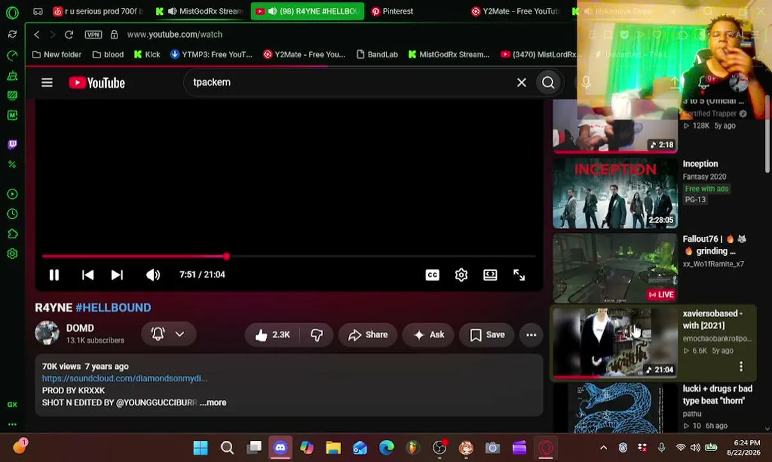Open the BandLab bookmark
The height and width of the screenshot is (462, 772).
pos(377,55)
